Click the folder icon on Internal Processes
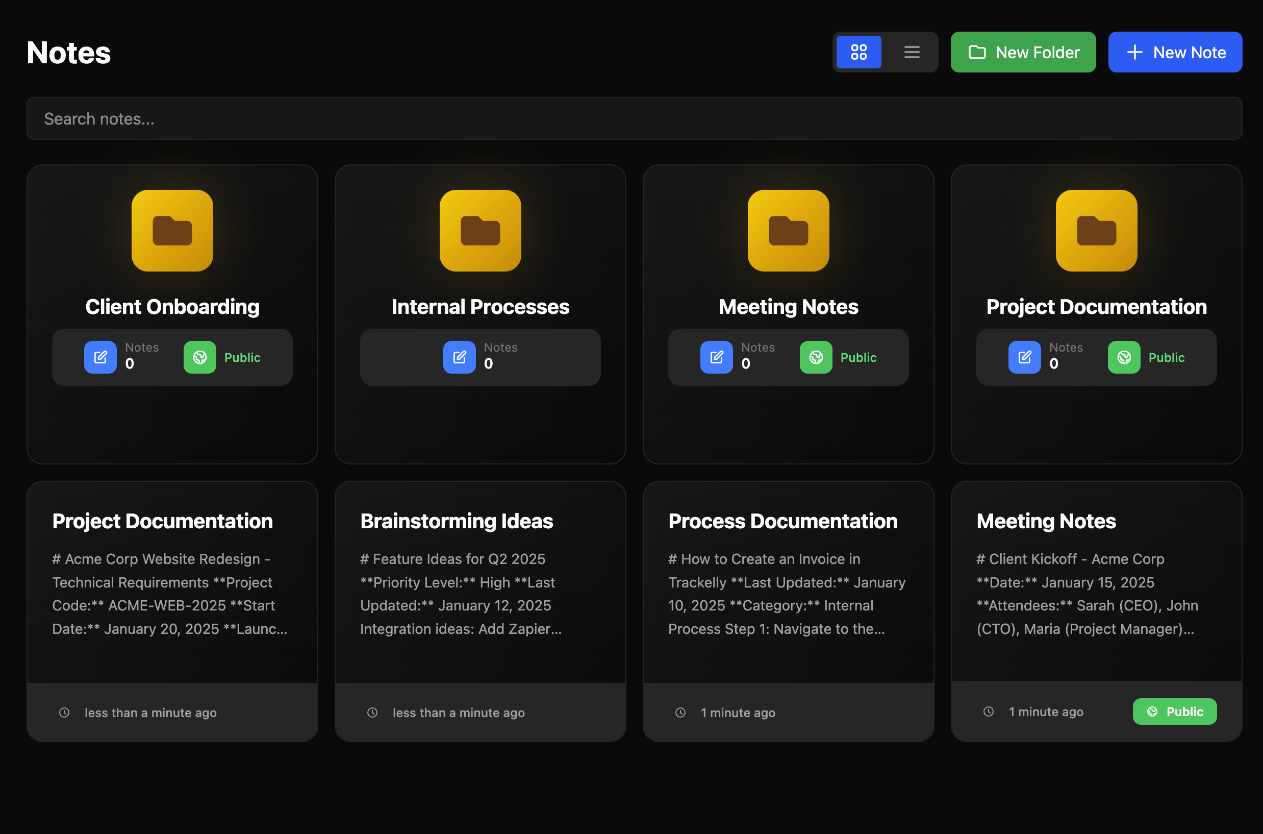The height and width of the screenshot is (834, 1263). coord(480,230)
